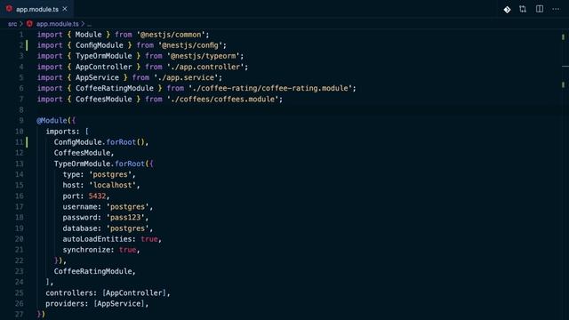Click the NestJS file icon in the tab

(x=9, y=9)
